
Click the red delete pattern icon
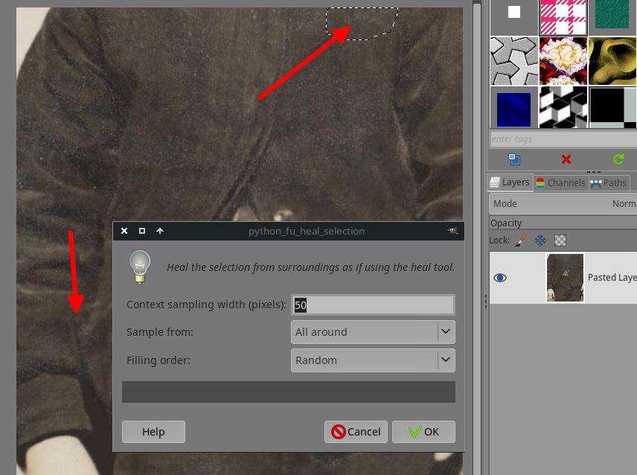pos(566,159)
